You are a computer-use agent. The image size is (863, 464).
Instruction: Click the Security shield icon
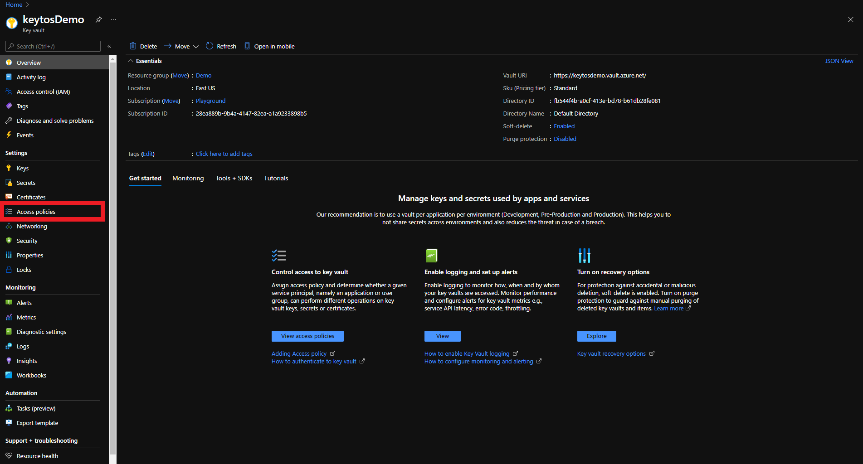point(9,241)
